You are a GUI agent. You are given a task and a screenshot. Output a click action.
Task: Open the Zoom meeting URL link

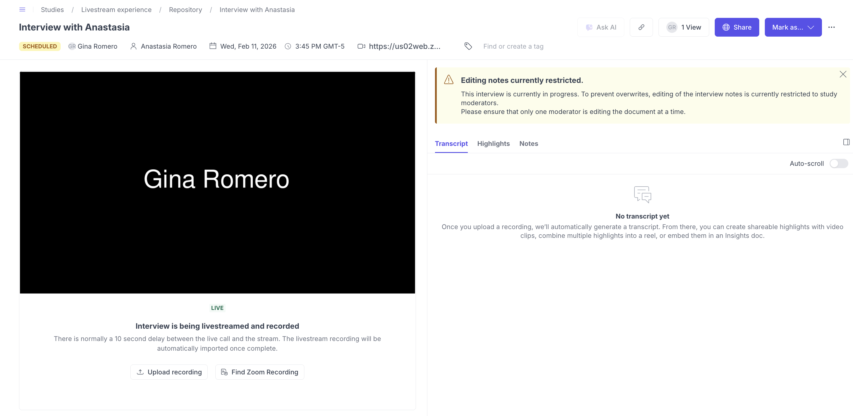pyautogui.click(x=404, y=46)
